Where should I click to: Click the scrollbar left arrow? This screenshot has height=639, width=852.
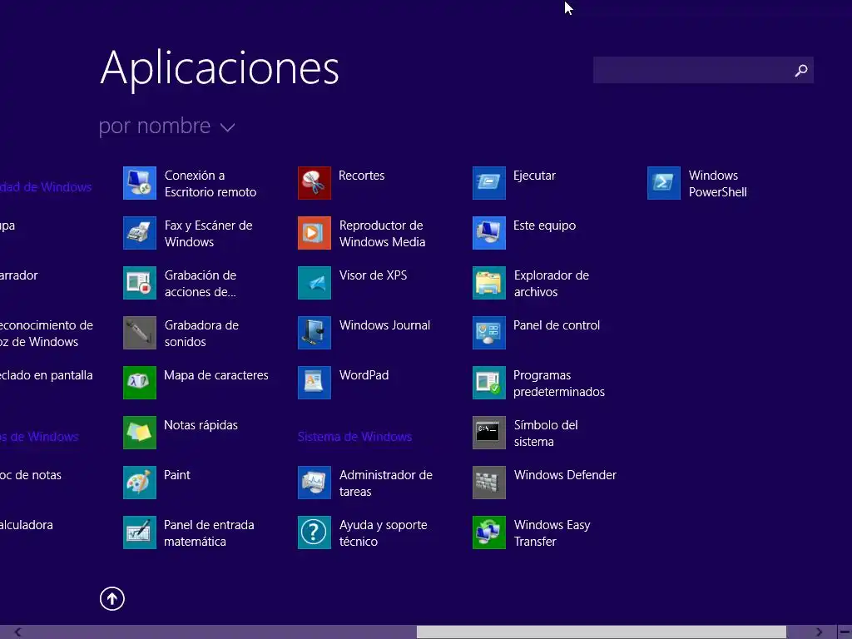18,632
